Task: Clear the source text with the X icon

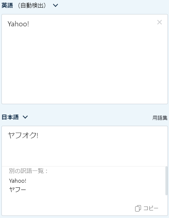Action: coord(159,22)
